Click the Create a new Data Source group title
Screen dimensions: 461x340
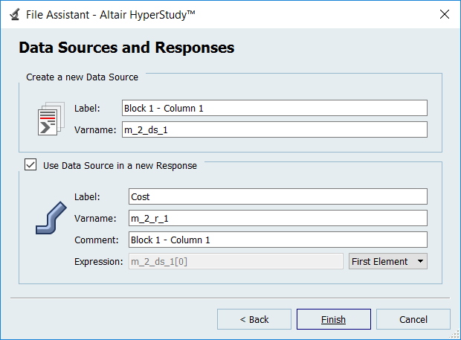coord(82,77)
